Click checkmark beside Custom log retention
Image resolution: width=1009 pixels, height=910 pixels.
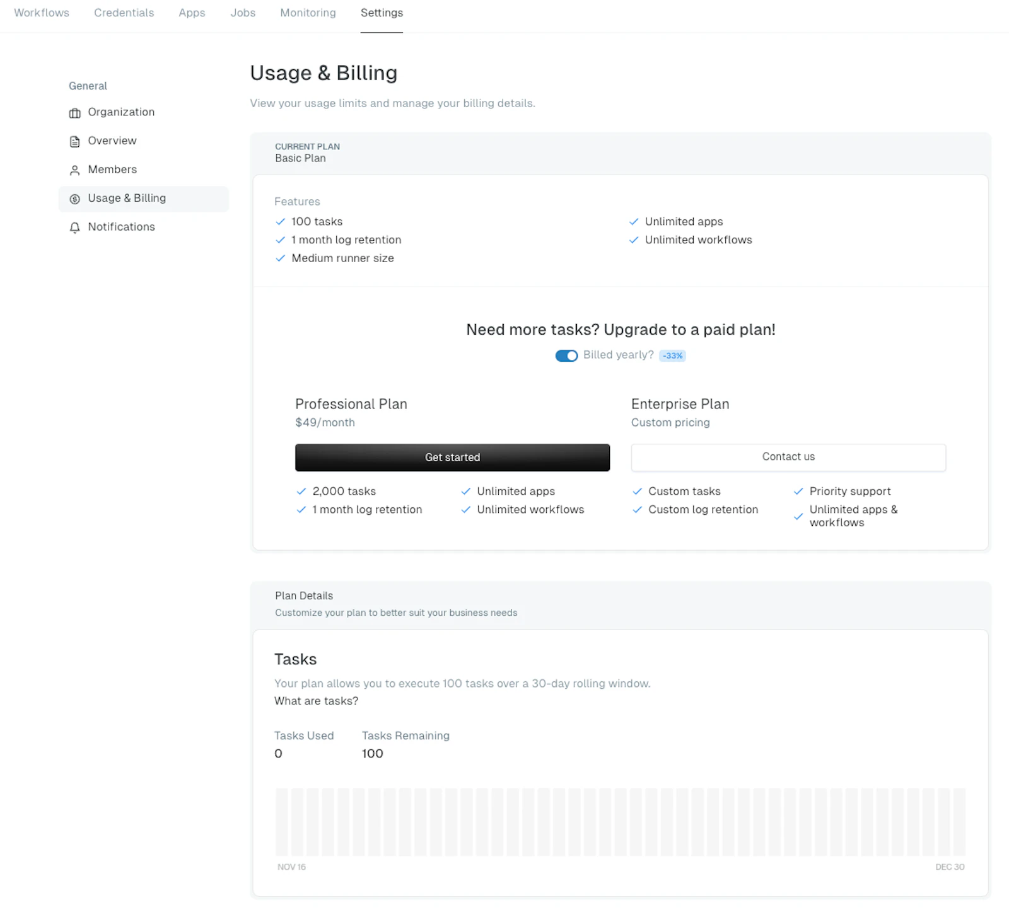[638, 510]
